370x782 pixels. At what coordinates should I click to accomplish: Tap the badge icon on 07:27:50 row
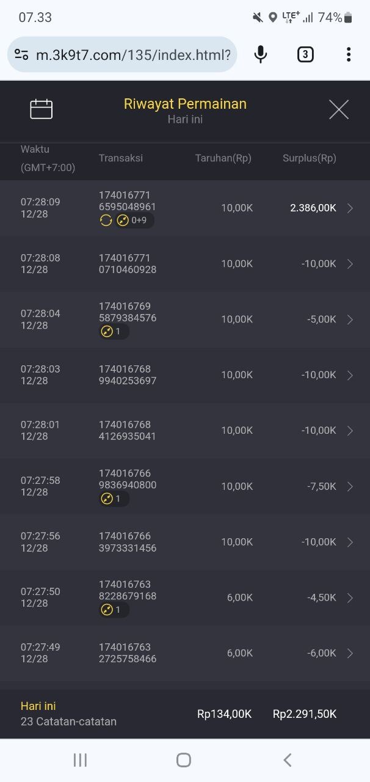[114, 610]
